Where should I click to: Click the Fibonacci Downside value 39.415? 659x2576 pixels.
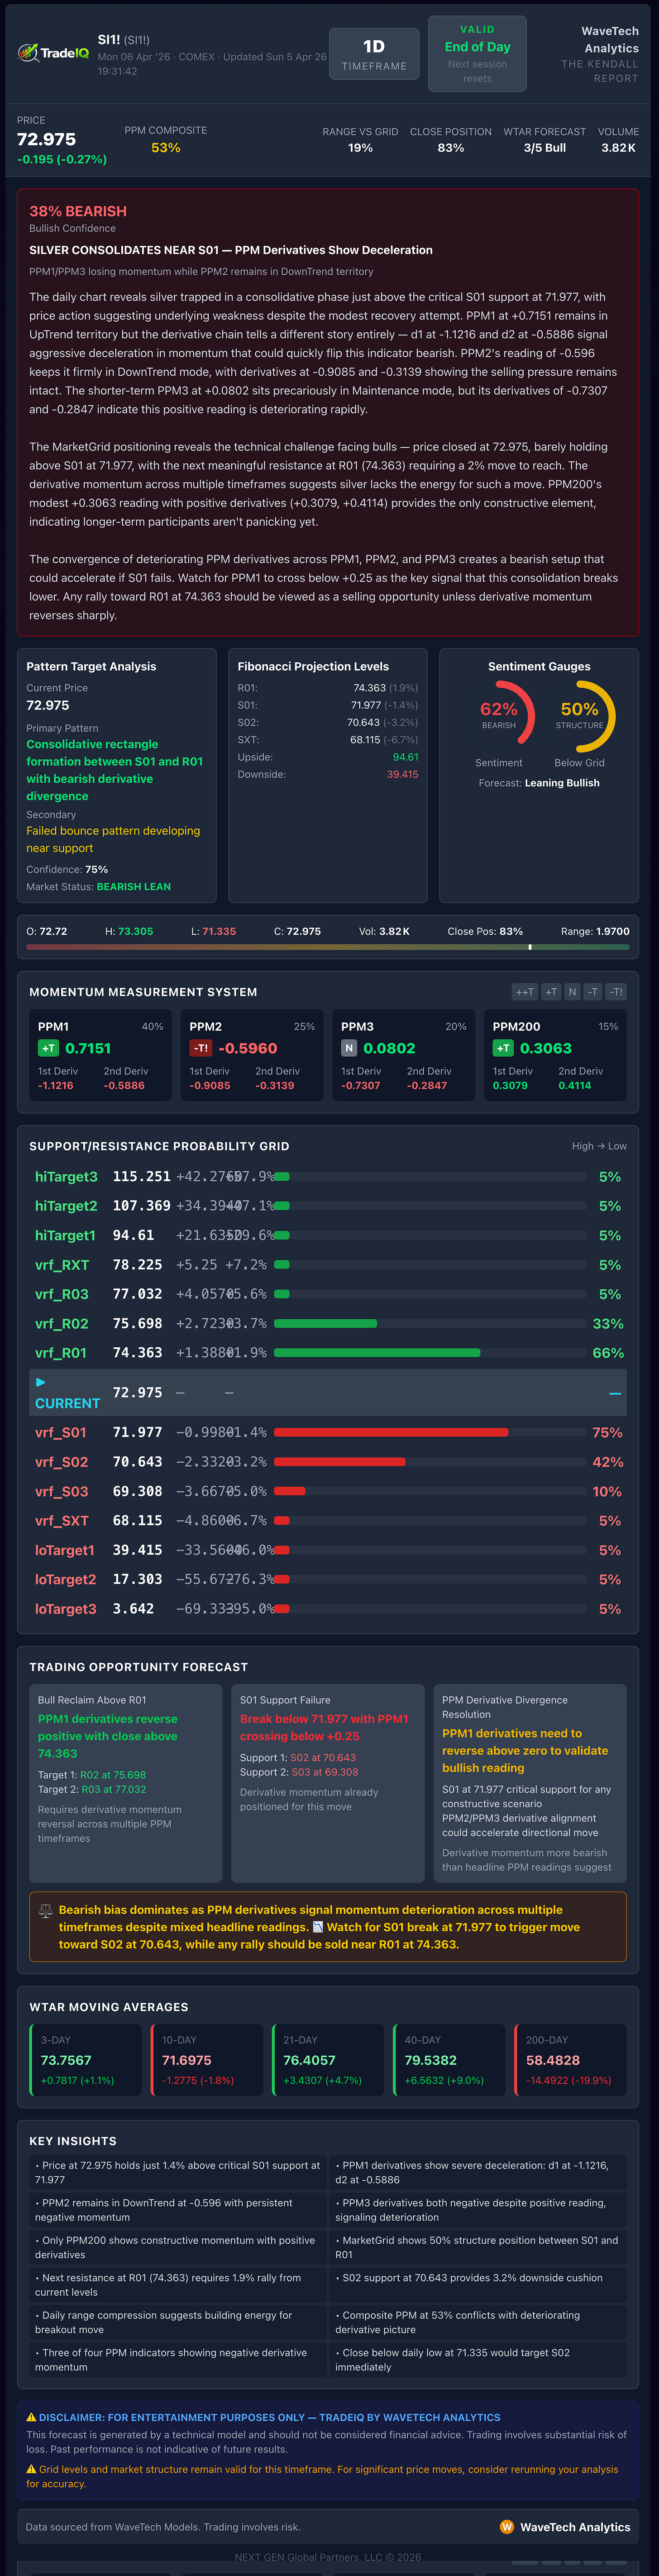point(402,774)
